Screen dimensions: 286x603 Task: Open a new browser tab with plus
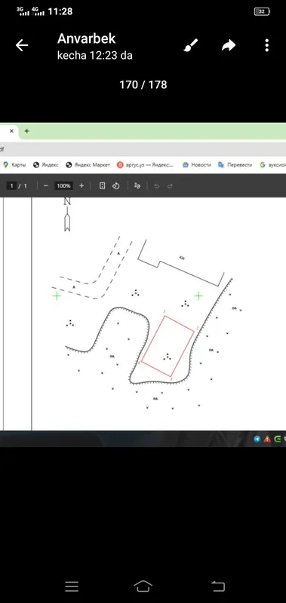26,131
